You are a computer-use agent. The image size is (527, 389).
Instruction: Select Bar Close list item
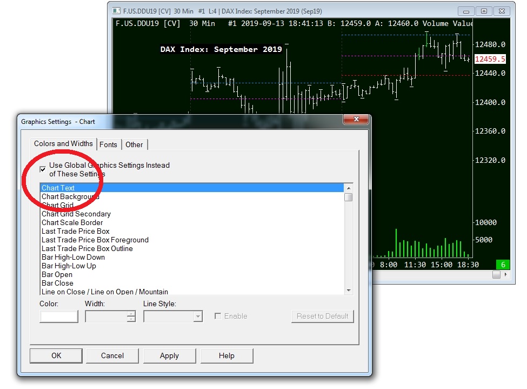click(x=192, y=283)
